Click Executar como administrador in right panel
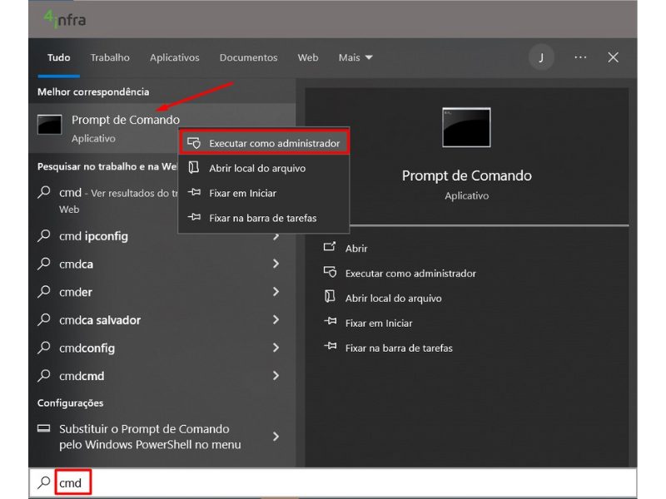The image size is (666, 499). click(410, 273)
